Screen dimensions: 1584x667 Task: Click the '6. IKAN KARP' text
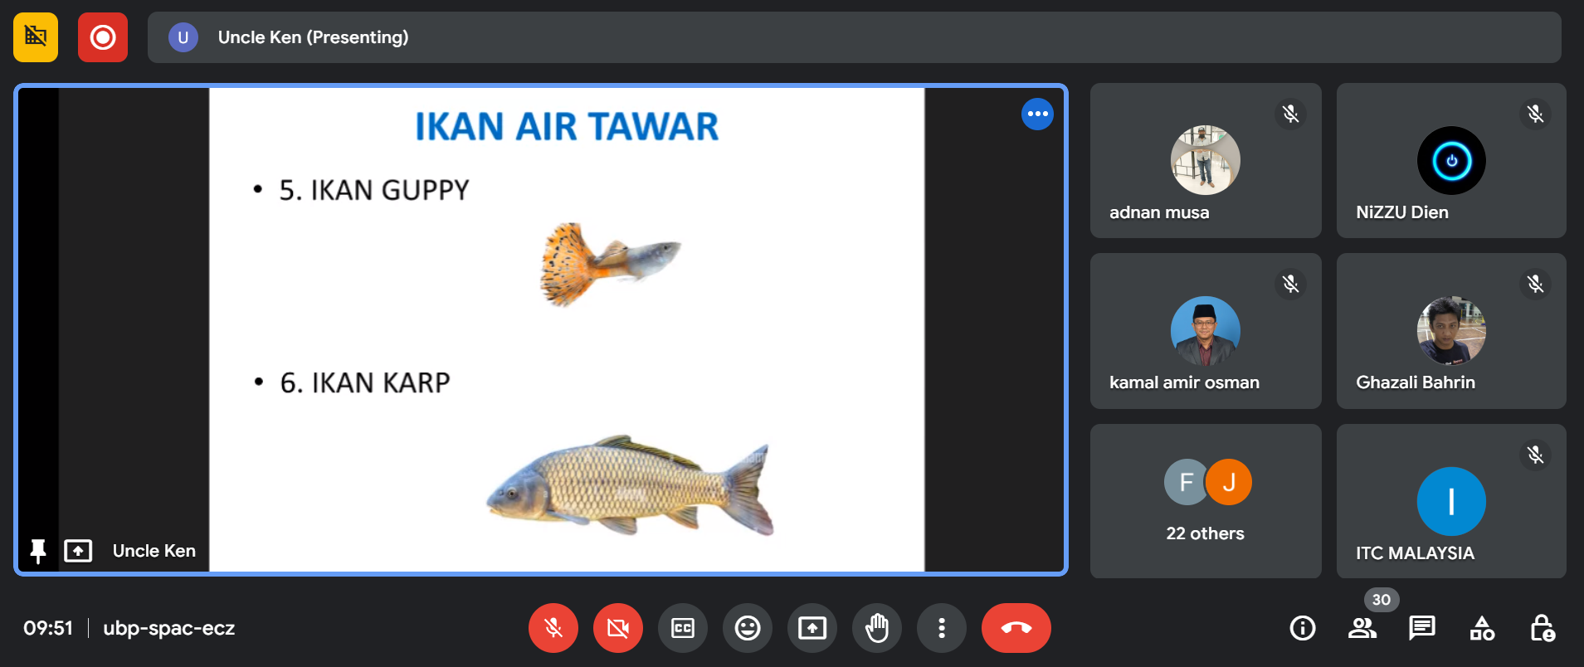pyautogui.click(x=365, y=382)
